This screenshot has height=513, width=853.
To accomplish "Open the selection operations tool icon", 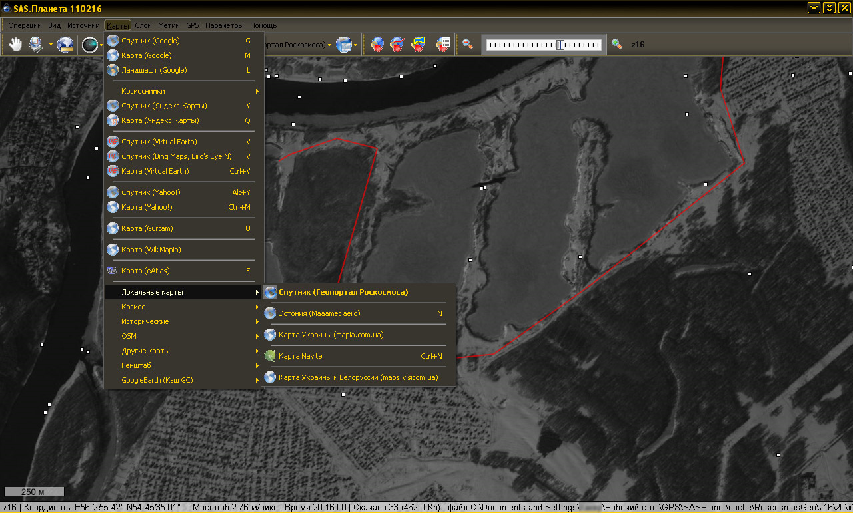I will coord(36,45).
